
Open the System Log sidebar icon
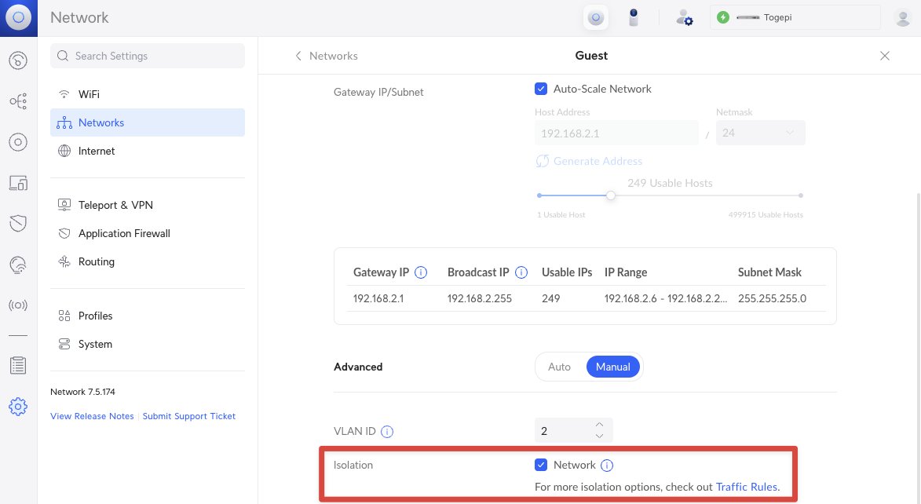pyautogui.click(x=18, y=364)
